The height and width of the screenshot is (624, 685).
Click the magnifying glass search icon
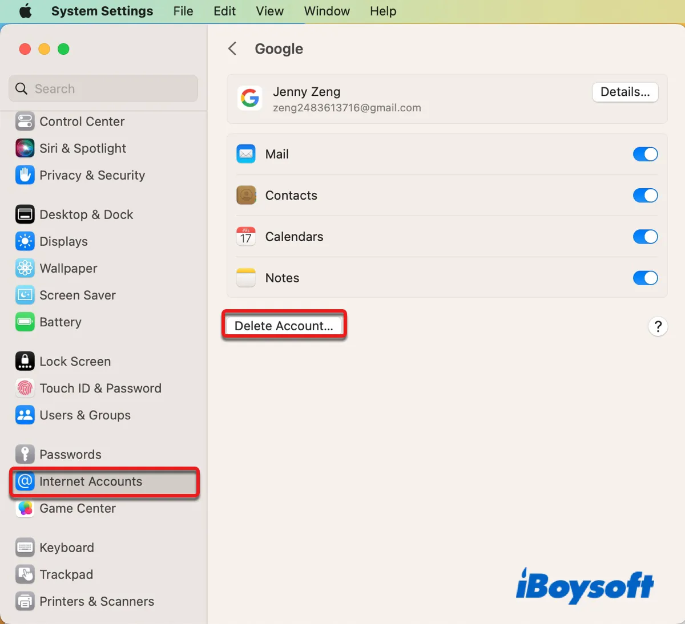tap(22, 88)
